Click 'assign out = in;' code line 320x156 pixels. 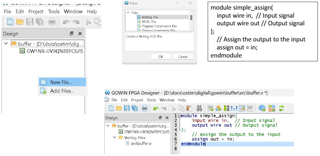click(x=213, y=139)
